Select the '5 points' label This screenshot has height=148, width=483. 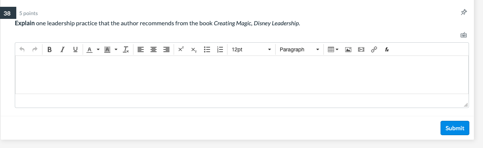click(x=28, y=13)
